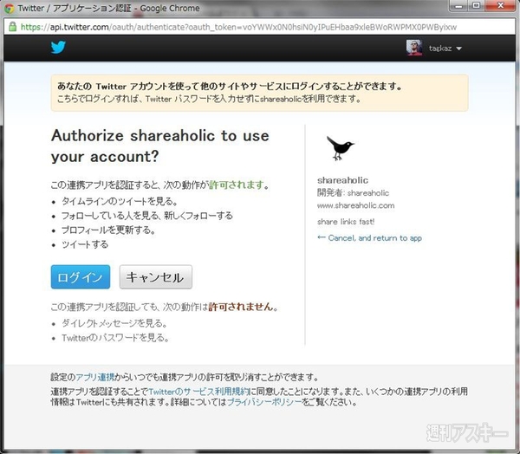Open the tagkaz account dropdown arrow
The height and width of the screenshot is (454, 520).
pyautogui.click(x=459, y=49)
